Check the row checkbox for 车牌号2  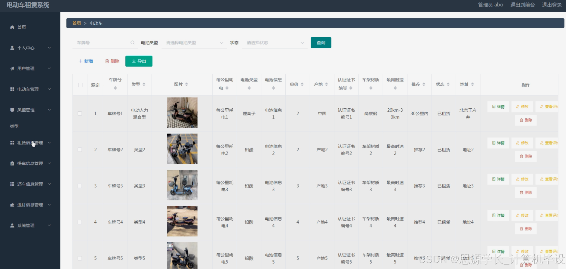tap(80, 150)
